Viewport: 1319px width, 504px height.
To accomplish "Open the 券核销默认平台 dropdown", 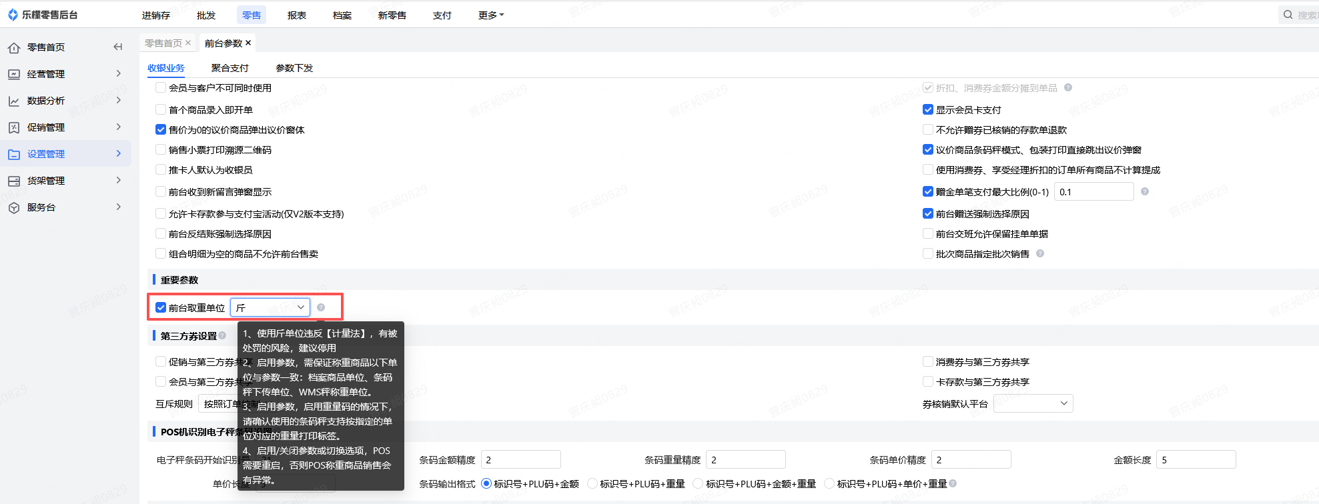I will click(x=1033, y=403).
